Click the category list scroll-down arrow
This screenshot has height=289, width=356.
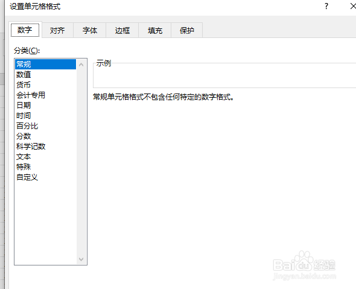pos(81,259)
